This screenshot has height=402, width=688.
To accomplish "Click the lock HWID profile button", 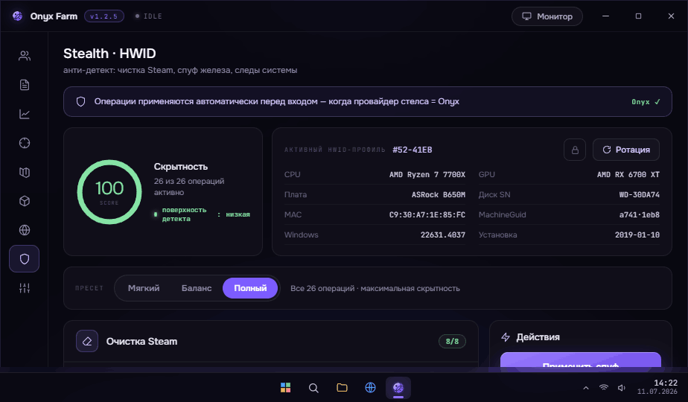I will coord(575,150).
